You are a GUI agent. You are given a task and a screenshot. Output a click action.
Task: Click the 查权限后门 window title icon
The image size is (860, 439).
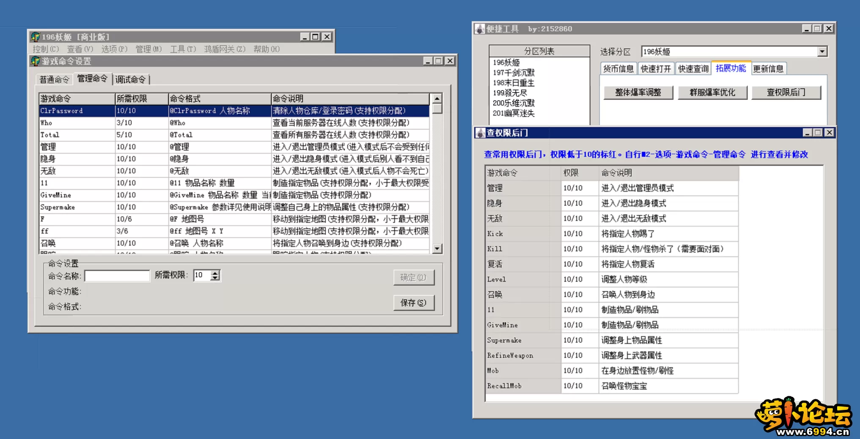(481, 133)
